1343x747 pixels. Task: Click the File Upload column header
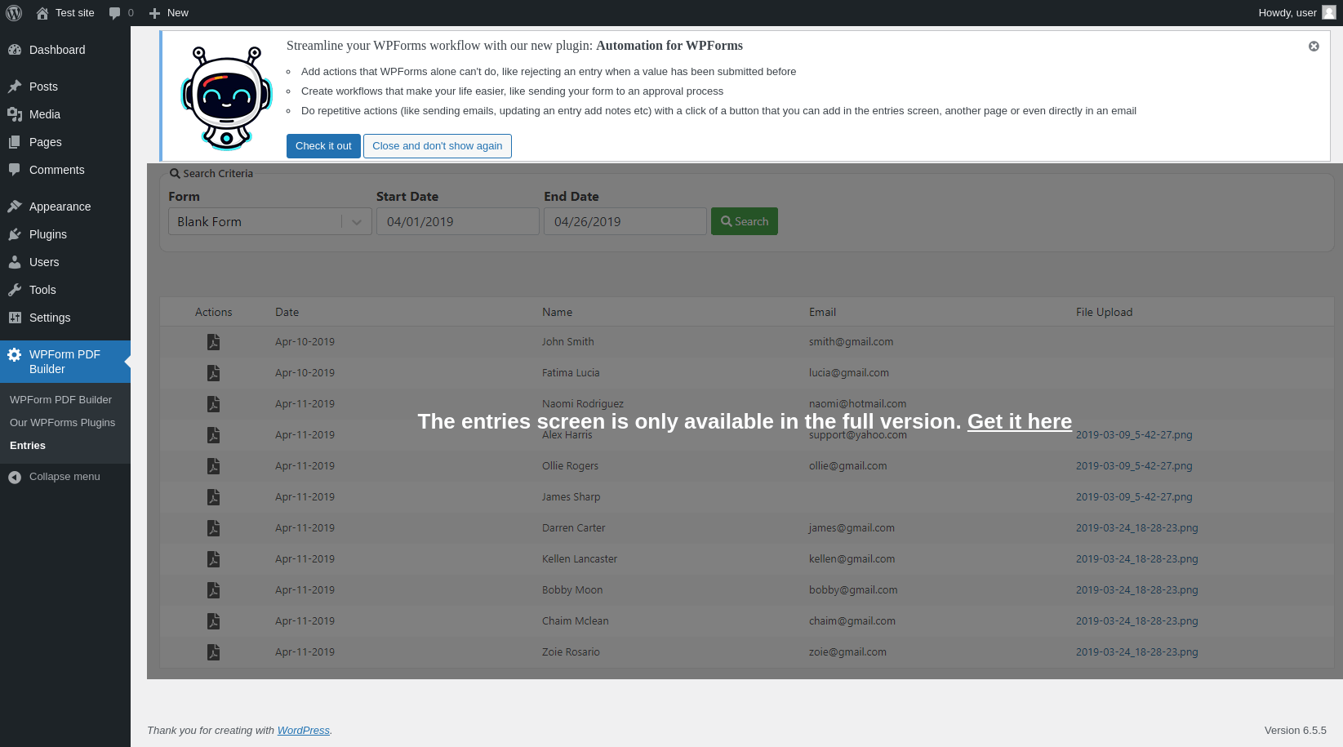tap(1104, 313)
